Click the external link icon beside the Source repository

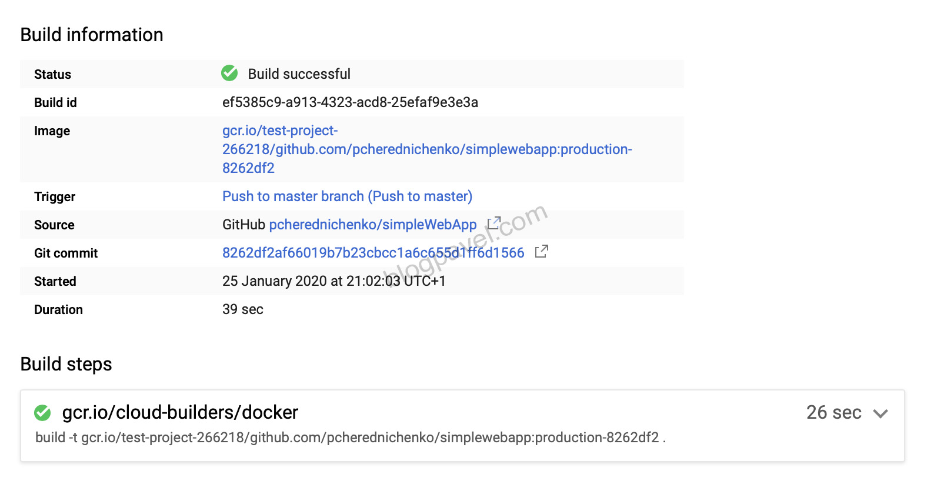(493, 223)
